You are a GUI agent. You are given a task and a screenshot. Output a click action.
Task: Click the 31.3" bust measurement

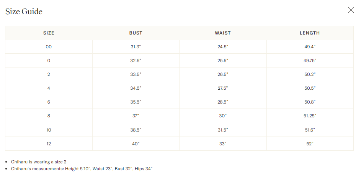(x=136, y=47)
